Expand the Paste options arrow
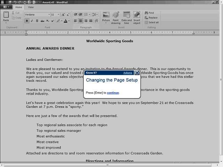The height and width of the screenshot is (167, 223). point(6,23)
